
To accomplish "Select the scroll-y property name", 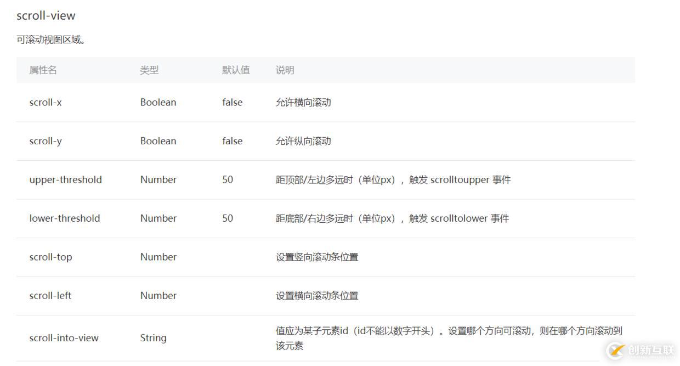I will (46, 141).
